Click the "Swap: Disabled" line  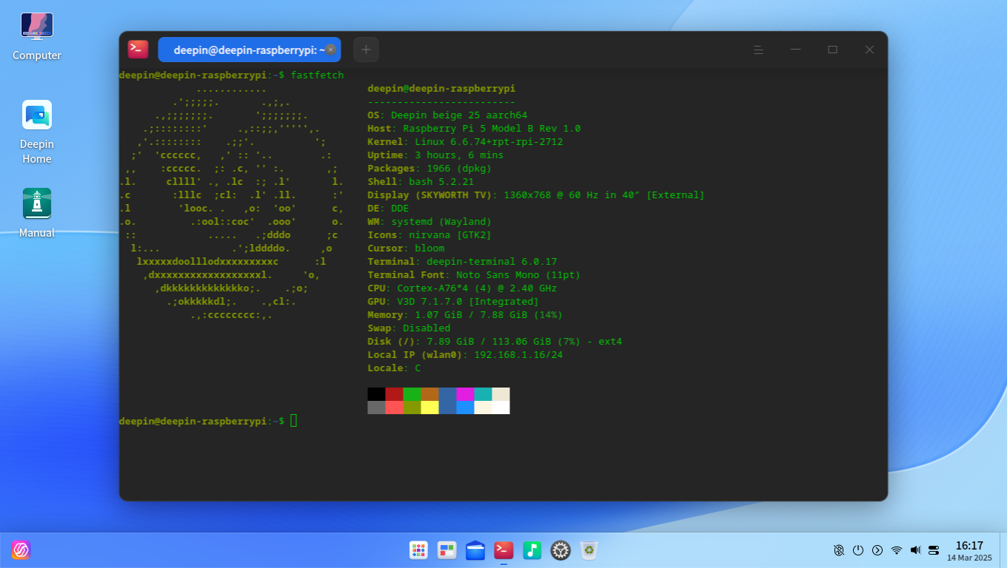point(409,328)
